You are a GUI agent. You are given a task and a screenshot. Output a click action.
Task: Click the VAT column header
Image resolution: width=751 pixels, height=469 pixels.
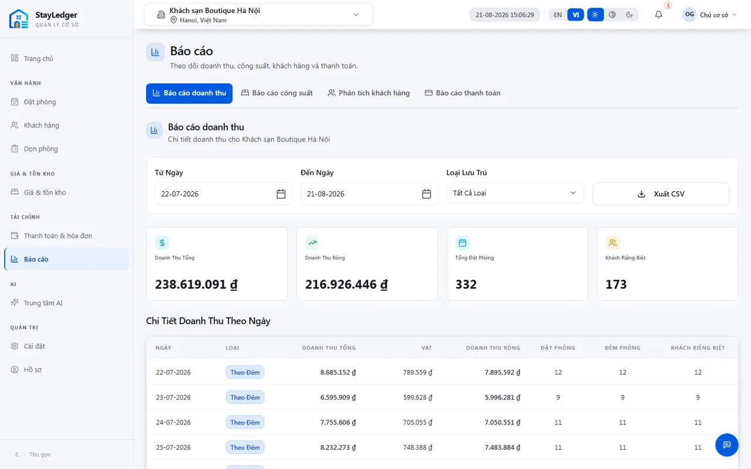[427, 348]
